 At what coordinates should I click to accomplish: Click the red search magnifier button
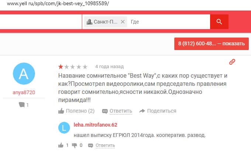point(219,22)
